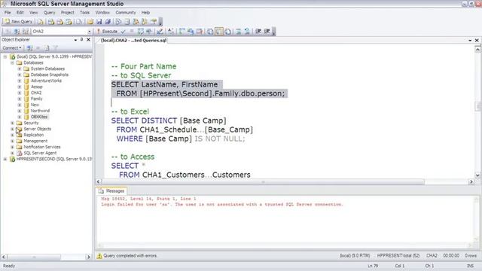The image size is (482, 271).
Task: Open Design Query in Editor
Action: (160, 32)
